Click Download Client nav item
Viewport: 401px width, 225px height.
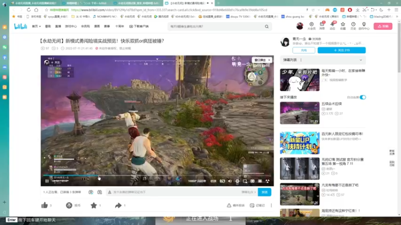(139, 26)
